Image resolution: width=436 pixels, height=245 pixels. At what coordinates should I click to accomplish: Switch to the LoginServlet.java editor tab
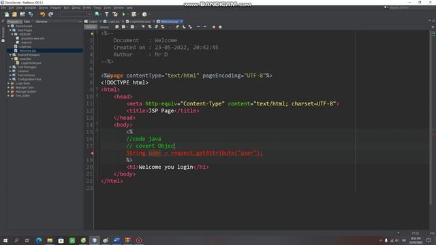pos(140,21)
